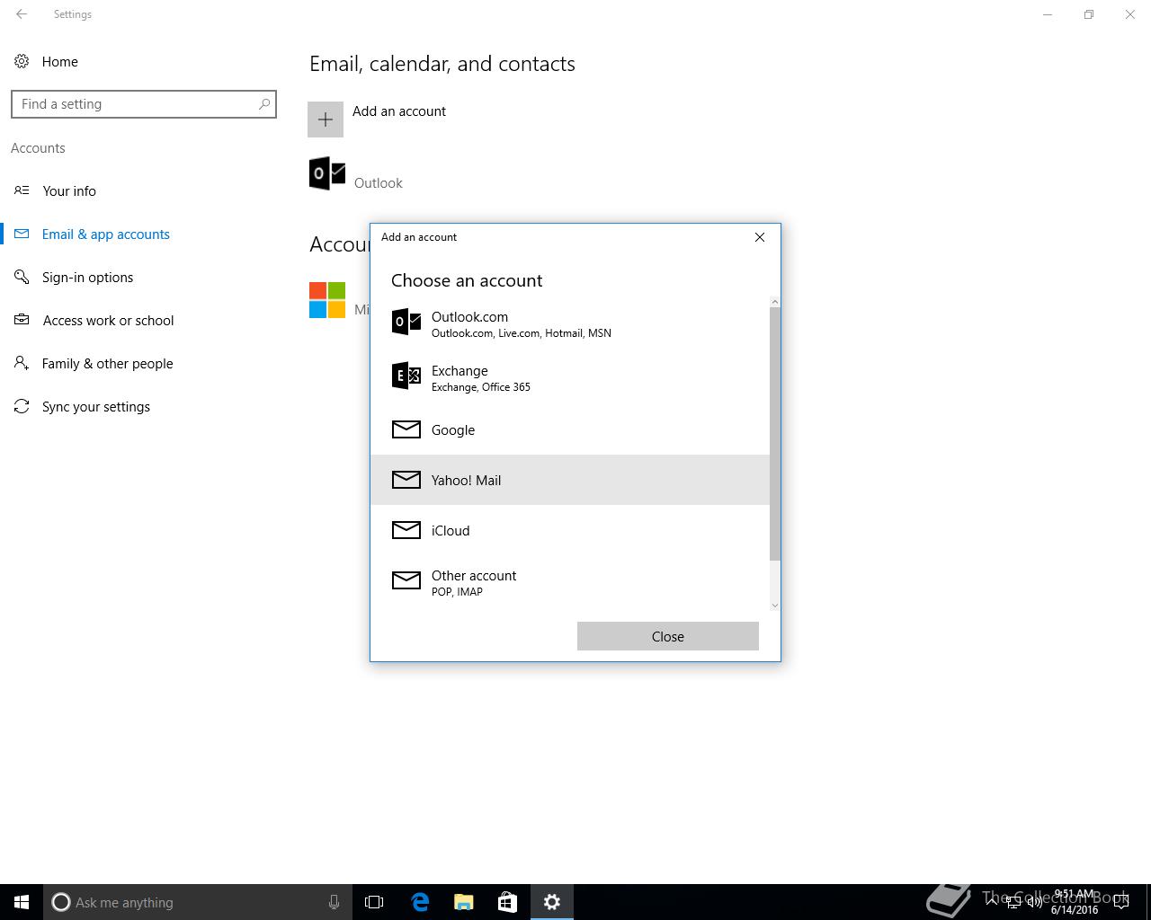The width and height of the screenshot is (1151, 920).
Task: Click the Outlook label beside the account icon
Action: [378, 183]
